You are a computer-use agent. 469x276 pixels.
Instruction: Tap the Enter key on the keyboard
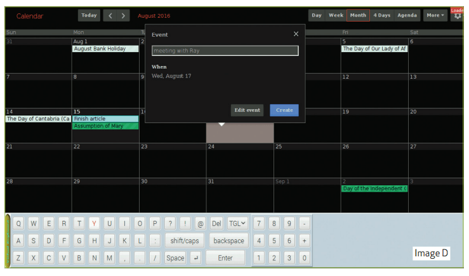coord(225,258)
